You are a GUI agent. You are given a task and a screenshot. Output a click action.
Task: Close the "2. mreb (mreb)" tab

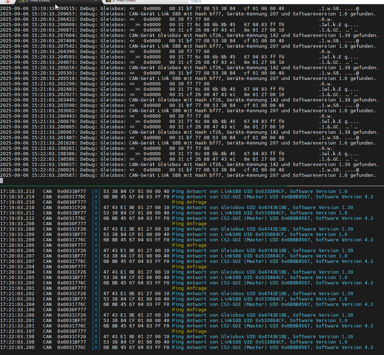96,1
